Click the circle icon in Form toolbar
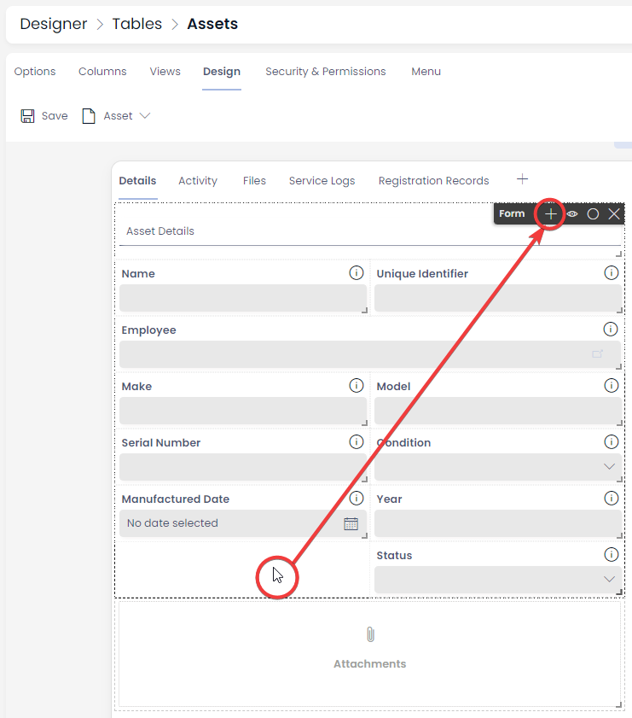The width and height of the screenshot is (632, 718). point(593,213)
